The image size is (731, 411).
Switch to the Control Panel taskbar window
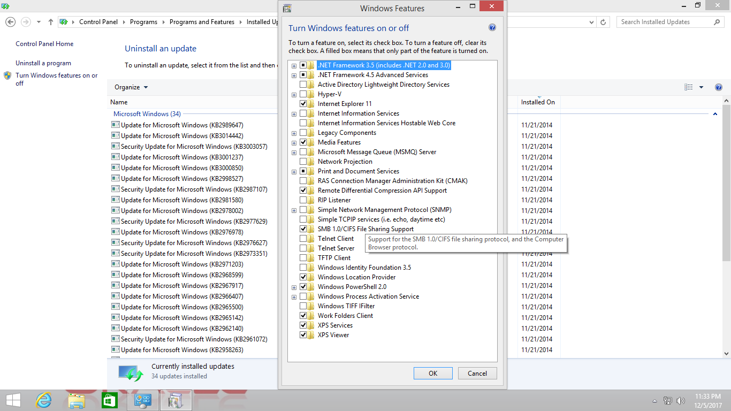143,400
